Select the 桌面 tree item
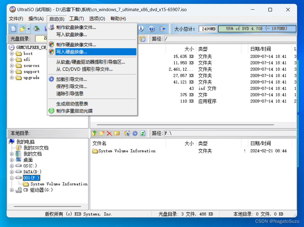 (x=28, y=160)
